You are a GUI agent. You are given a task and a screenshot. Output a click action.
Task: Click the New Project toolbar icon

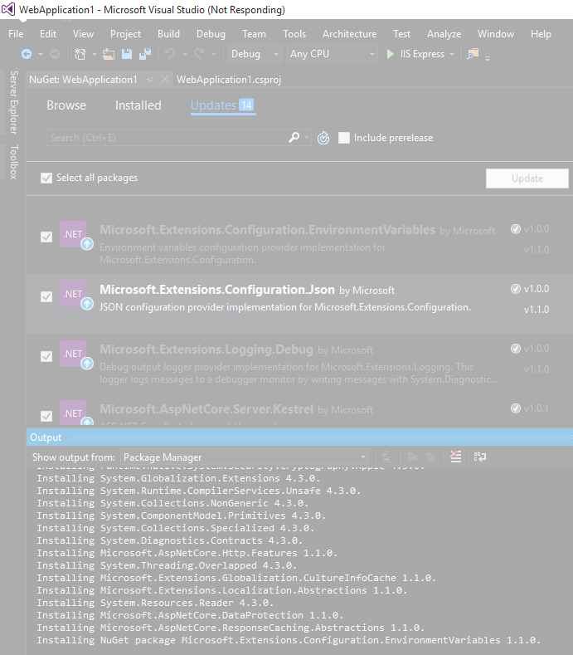(80, 54)
